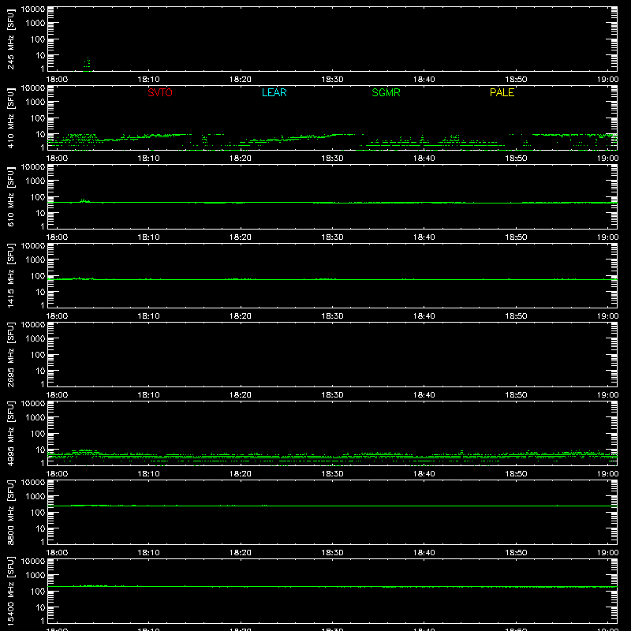Image resolution: width=631 pixels, height=631 pixels.
Task: Select the 8800 MHz [SFU] axis title
Action: coord(11,512)
